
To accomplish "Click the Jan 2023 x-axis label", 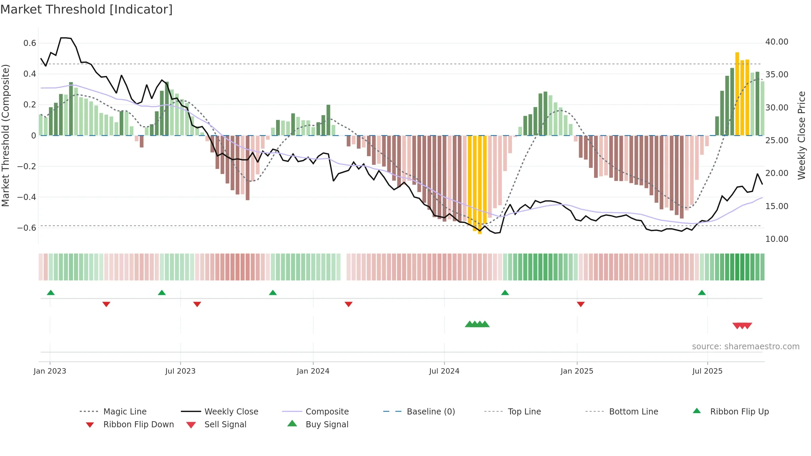I will coord(50,371).
